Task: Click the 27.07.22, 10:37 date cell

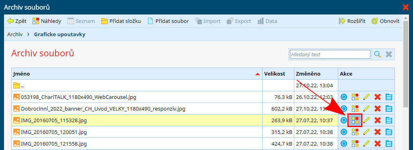Action: [316, 121]
